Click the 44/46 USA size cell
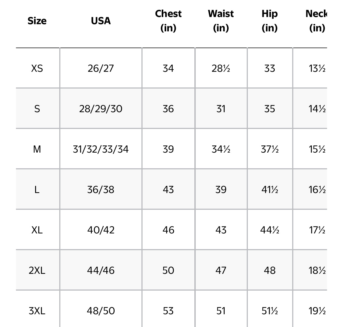Viewport: 343px width, 327px height. coord(101,270)
